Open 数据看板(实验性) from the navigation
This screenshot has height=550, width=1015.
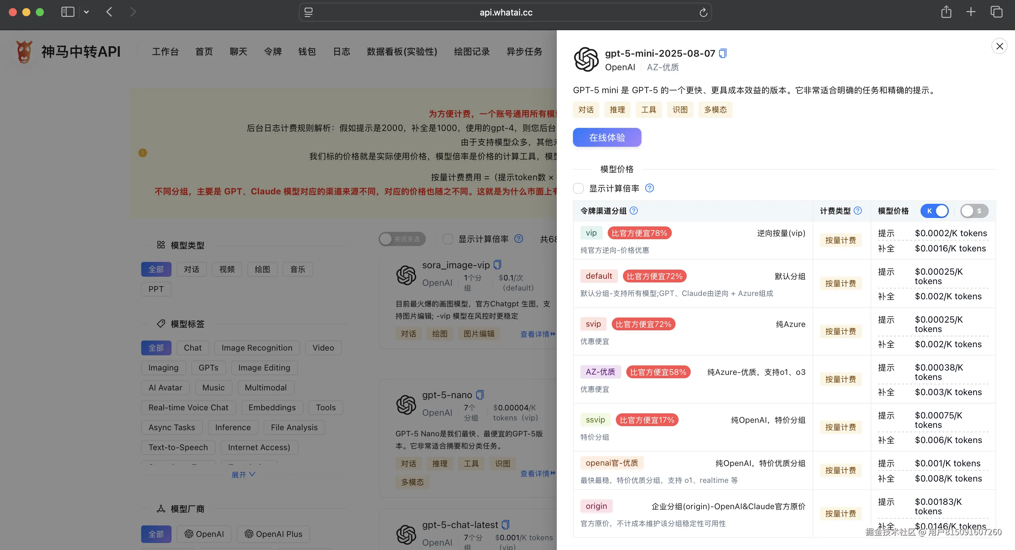[402, 51]
